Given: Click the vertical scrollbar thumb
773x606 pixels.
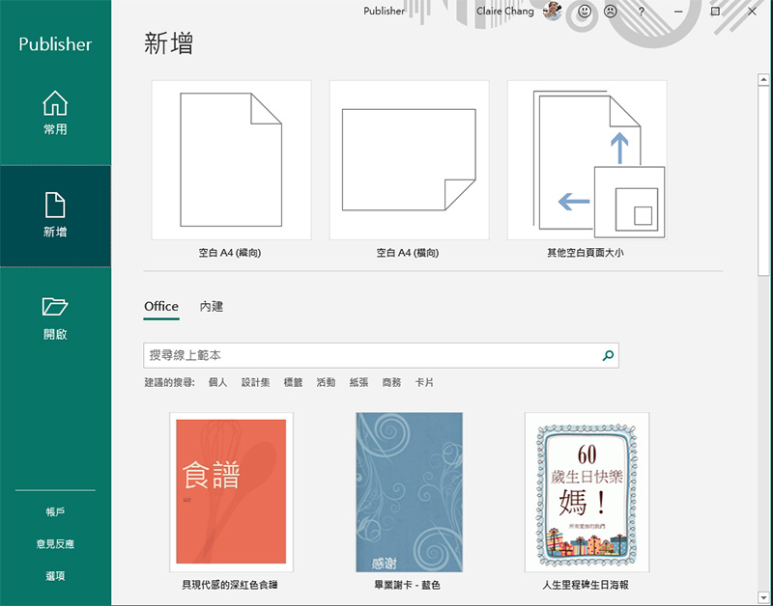Looking at the screenshot, I should [763, 180].
